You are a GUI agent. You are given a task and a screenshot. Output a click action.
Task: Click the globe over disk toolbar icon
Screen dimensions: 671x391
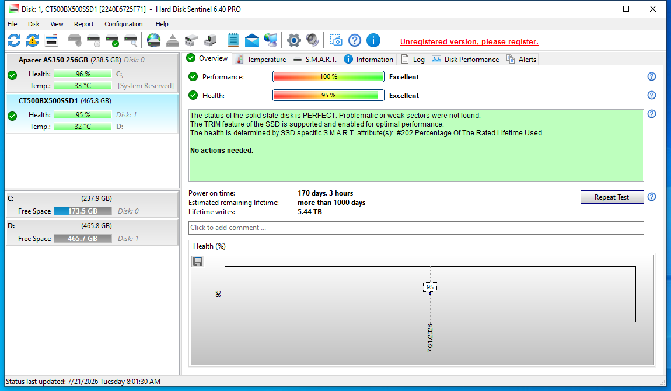(153, 41)
